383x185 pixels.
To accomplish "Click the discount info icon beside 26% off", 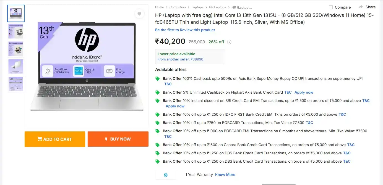I will 229,42.
